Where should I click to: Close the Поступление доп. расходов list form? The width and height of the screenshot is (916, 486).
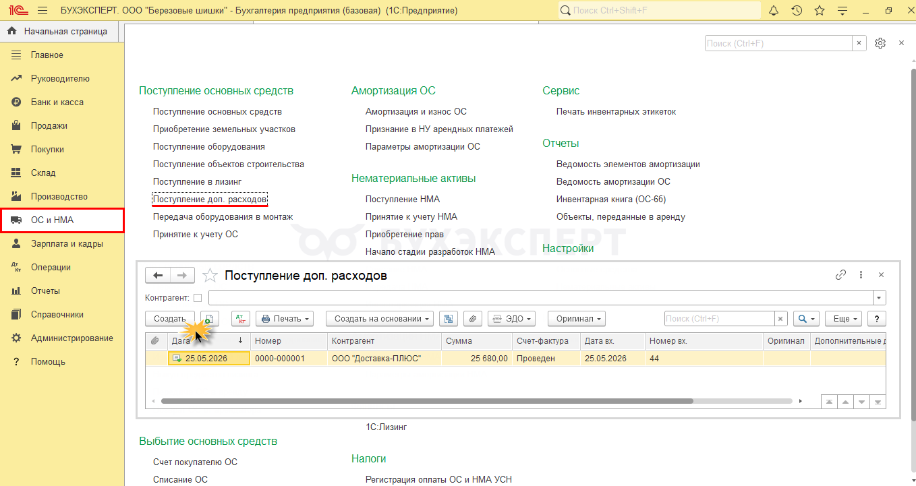coord(881,275)
